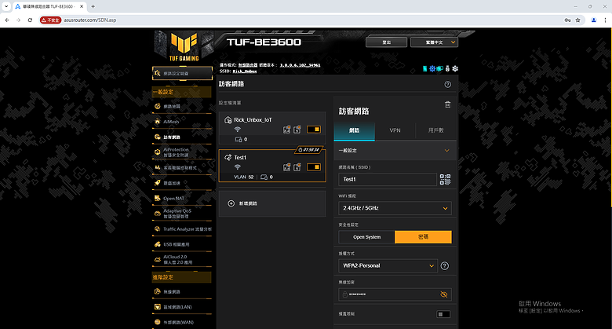Toggle the Rick_Unbox_IoT network switch
Image resolution: width=612 pixels, height=329 pixels.
tap(314, 130)
